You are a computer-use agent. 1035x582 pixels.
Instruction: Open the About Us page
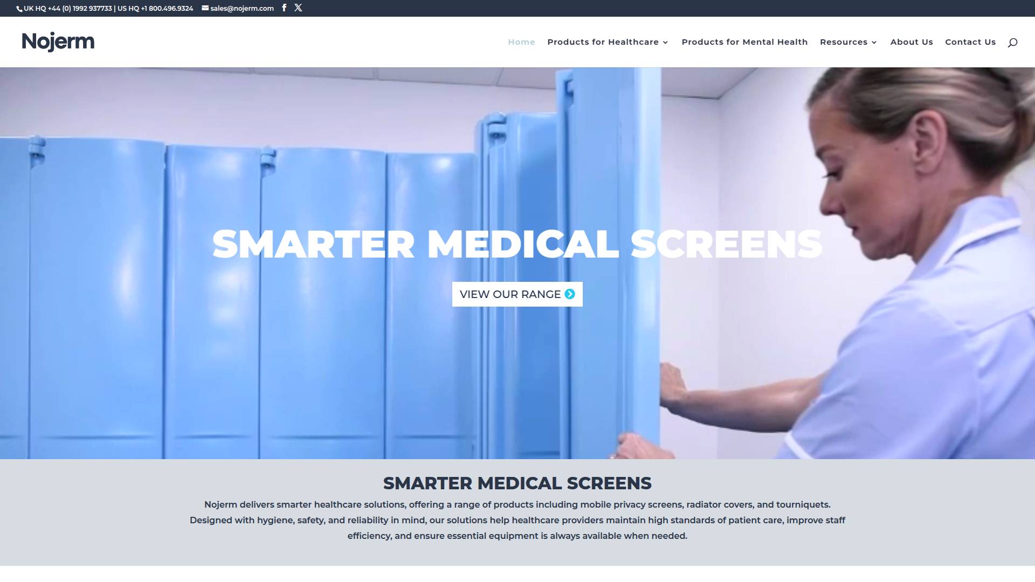912,42
